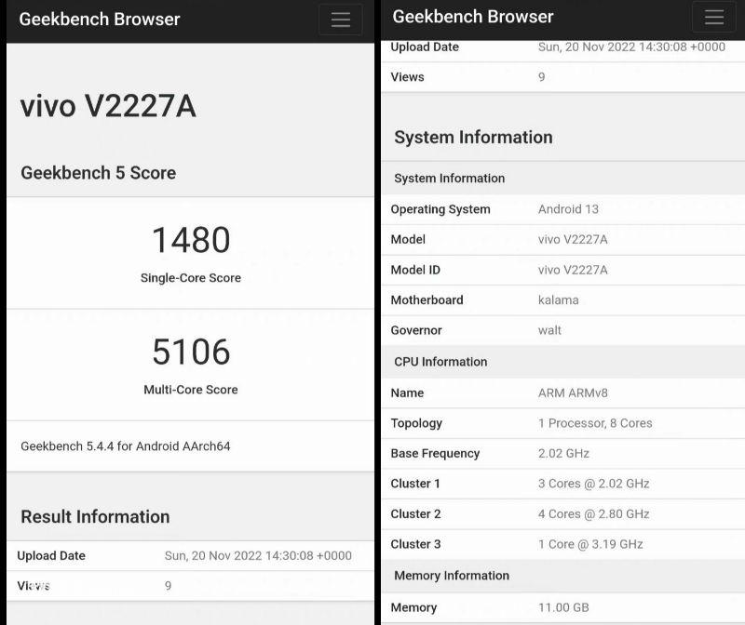Select the 5106 multi-core score
745x625 pixels.
(x=191, y=352)
